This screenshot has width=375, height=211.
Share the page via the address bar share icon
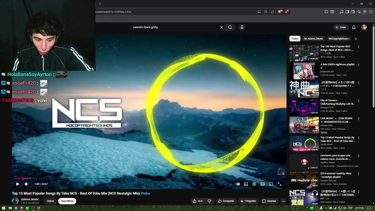click(x=272, y=12)
